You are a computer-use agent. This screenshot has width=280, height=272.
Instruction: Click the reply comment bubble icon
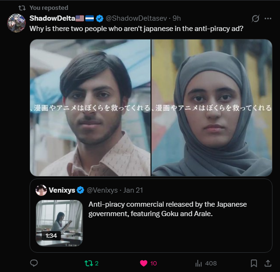pos(34,263)
